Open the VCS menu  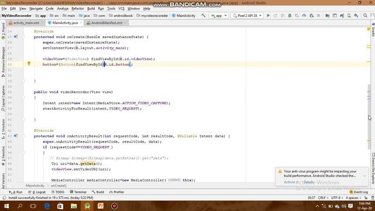[121, 8]
